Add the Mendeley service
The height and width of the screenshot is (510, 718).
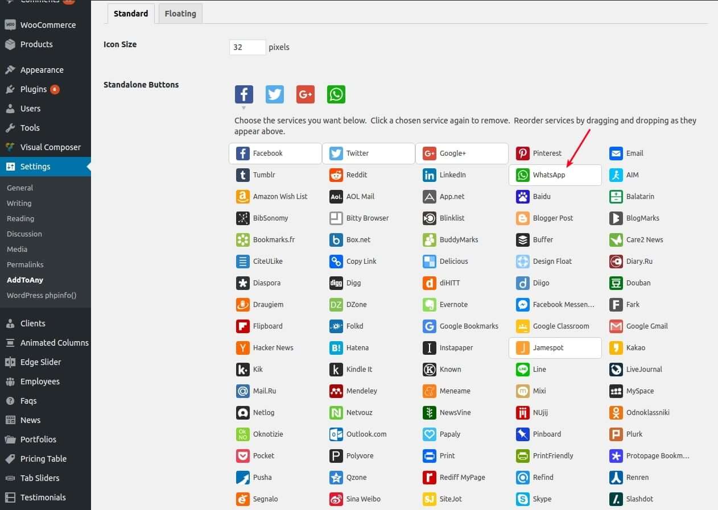point(368,391)
